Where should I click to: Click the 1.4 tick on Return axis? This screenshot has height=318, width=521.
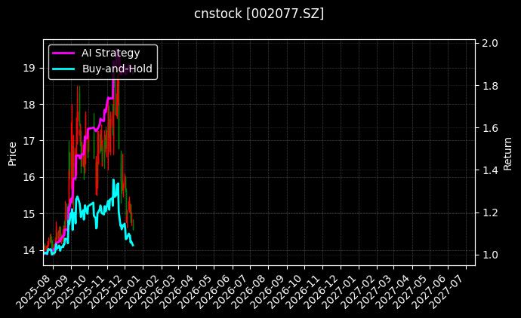(489, 170)
